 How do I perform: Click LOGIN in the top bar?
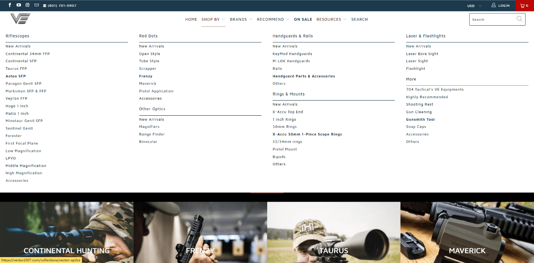(x=501, y=5)
